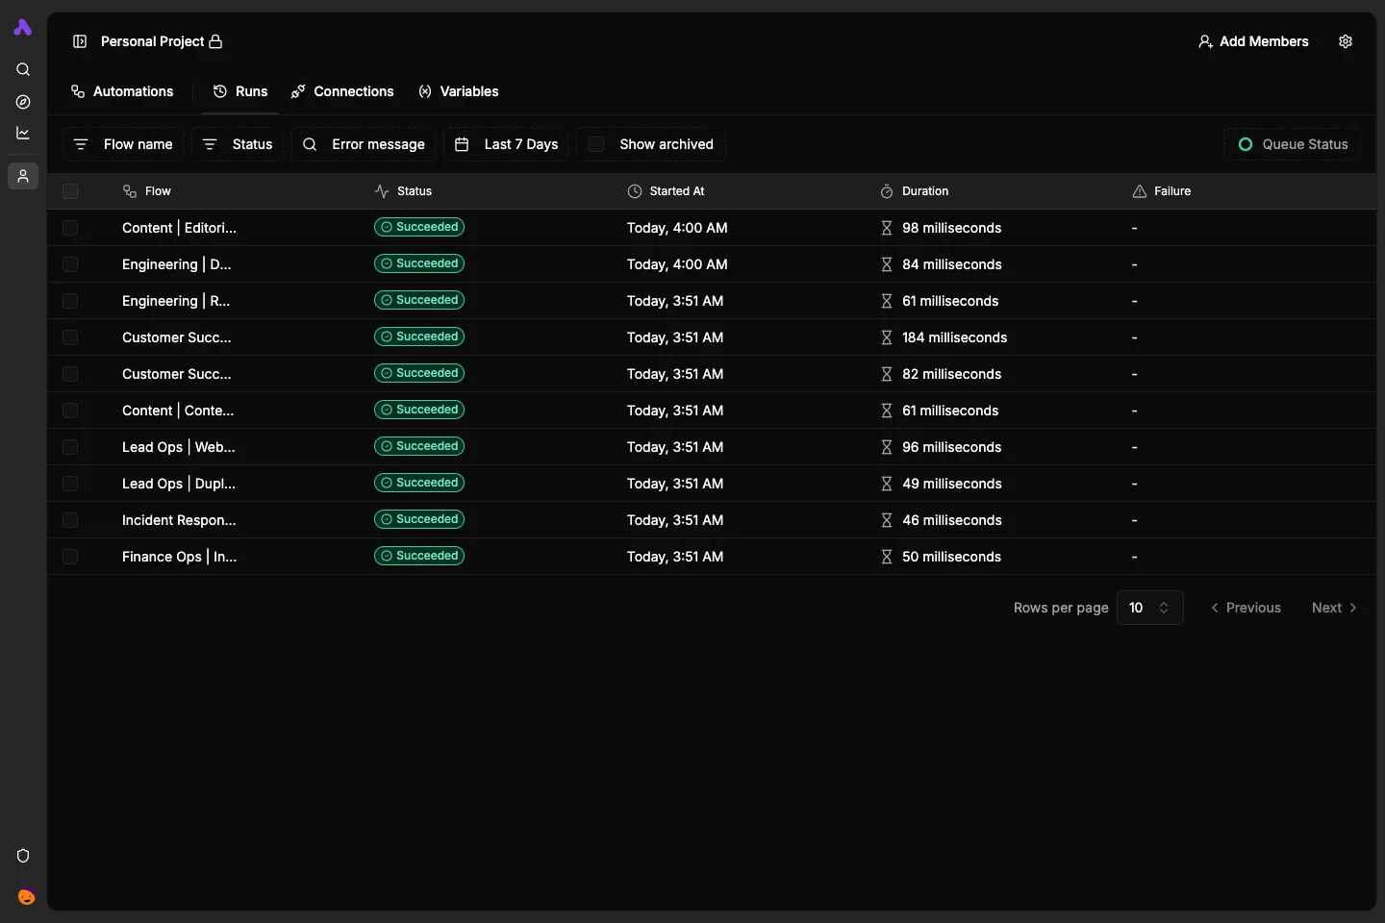Open project settings gear icon
This screenshot has width=1385, height=923.
click(x=1346, y=41)
